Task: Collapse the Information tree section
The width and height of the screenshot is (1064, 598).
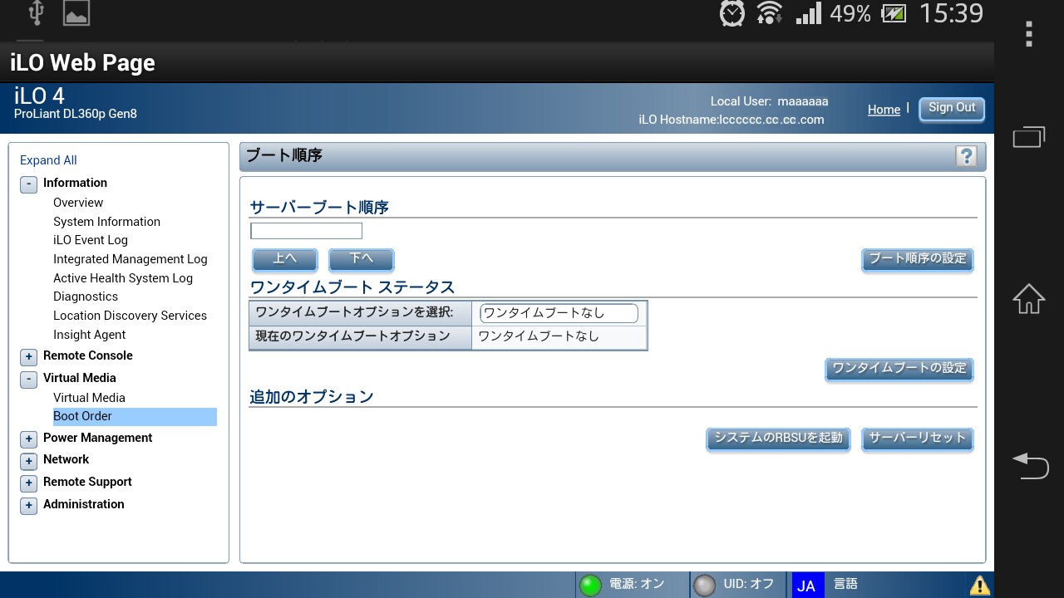Action: (29, 184)
